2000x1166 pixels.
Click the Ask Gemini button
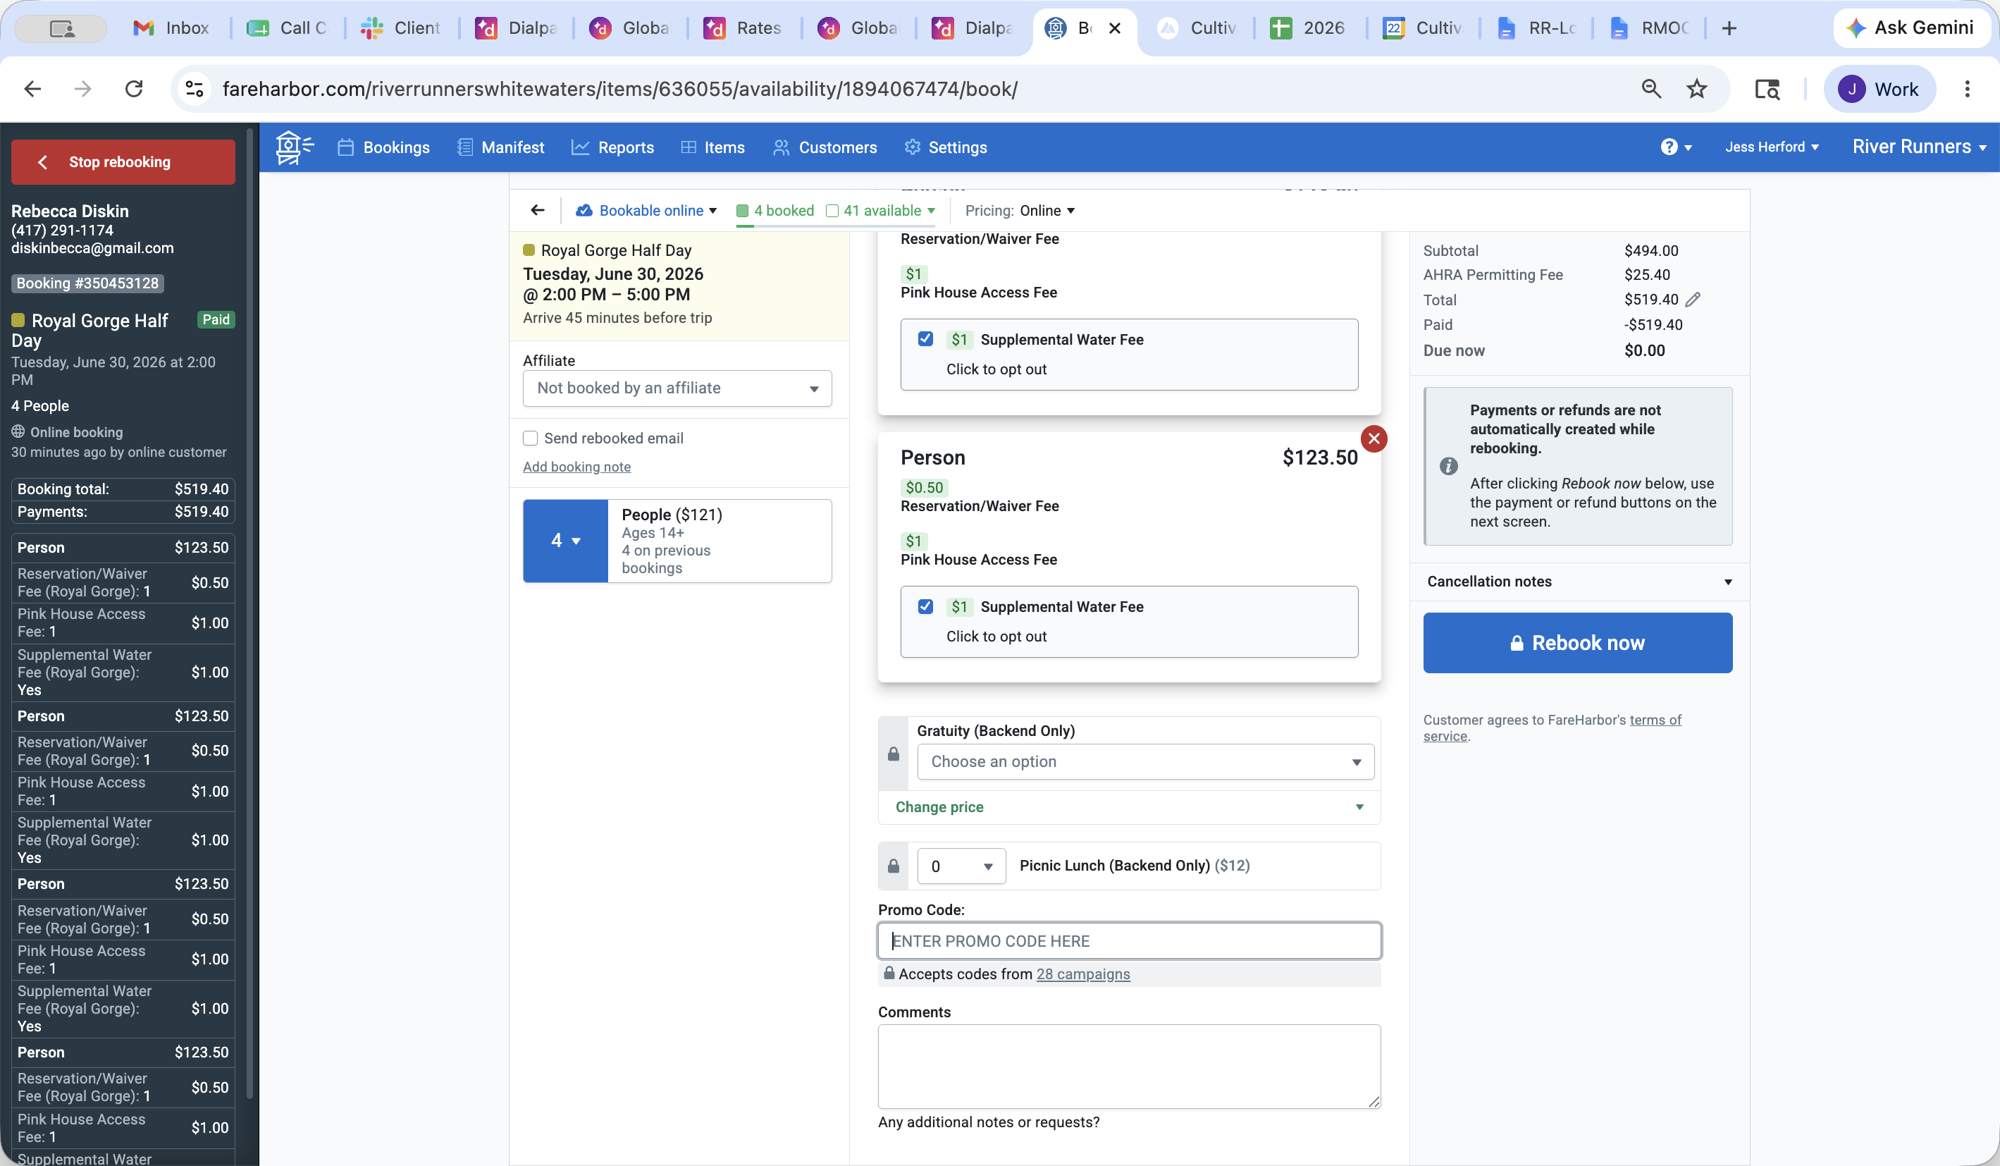click(1911, 27)
